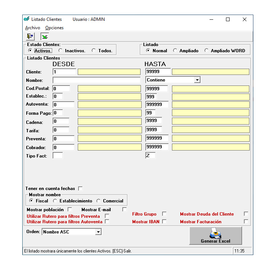
Task: Click Cod.Postal hasta field
Action: click(157, 88)
